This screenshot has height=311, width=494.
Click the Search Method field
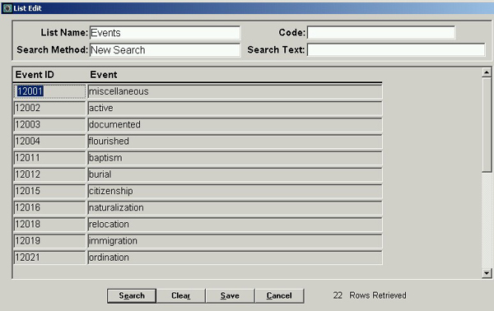click(165, 50)
